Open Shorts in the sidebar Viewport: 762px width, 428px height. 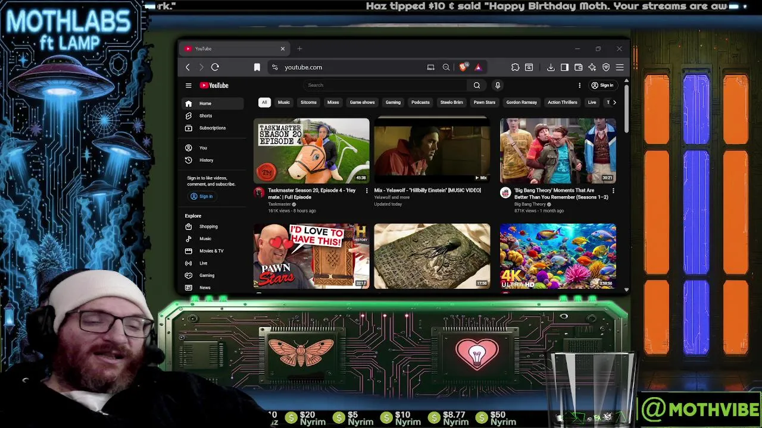(213, 116)
